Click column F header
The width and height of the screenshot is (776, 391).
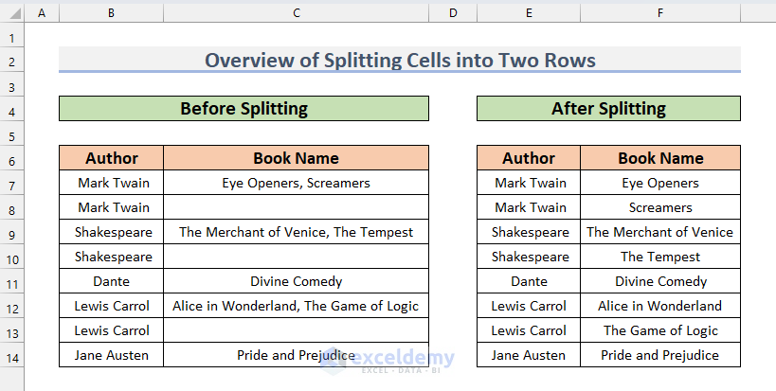660,12
